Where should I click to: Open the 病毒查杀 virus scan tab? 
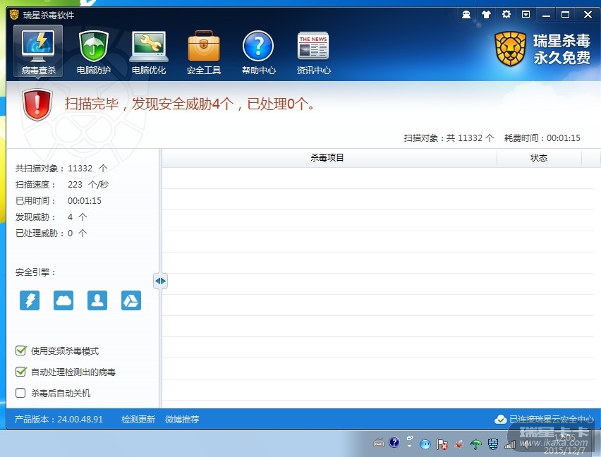[x=38, y=51]
